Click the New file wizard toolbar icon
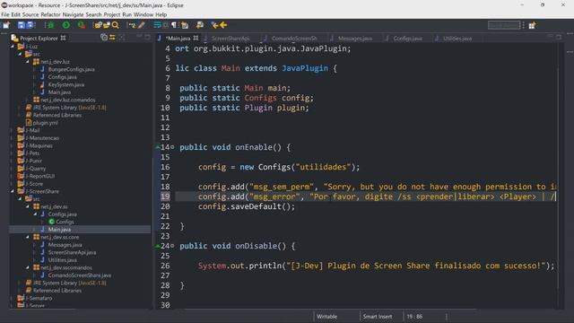574x323 pixels. tap(6, 25)
